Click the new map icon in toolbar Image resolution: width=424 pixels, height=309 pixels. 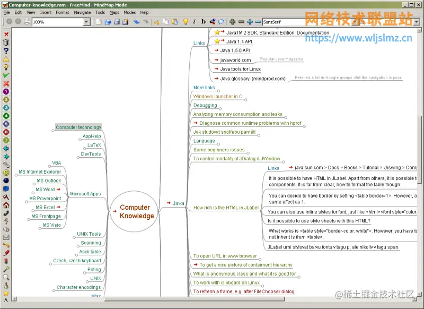tap(99, 22)
